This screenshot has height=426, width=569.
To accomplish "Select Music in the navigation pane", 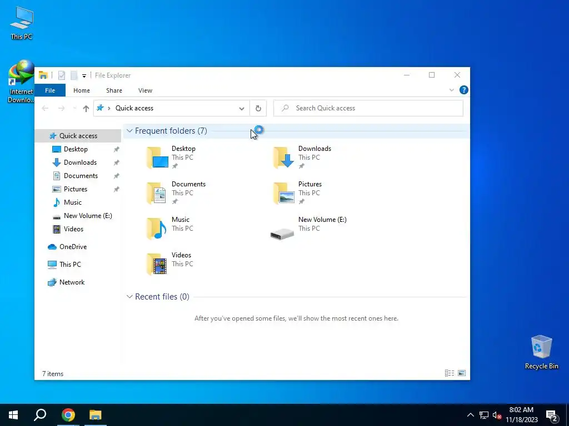I will pyautogui.click(x=73, y=202).
